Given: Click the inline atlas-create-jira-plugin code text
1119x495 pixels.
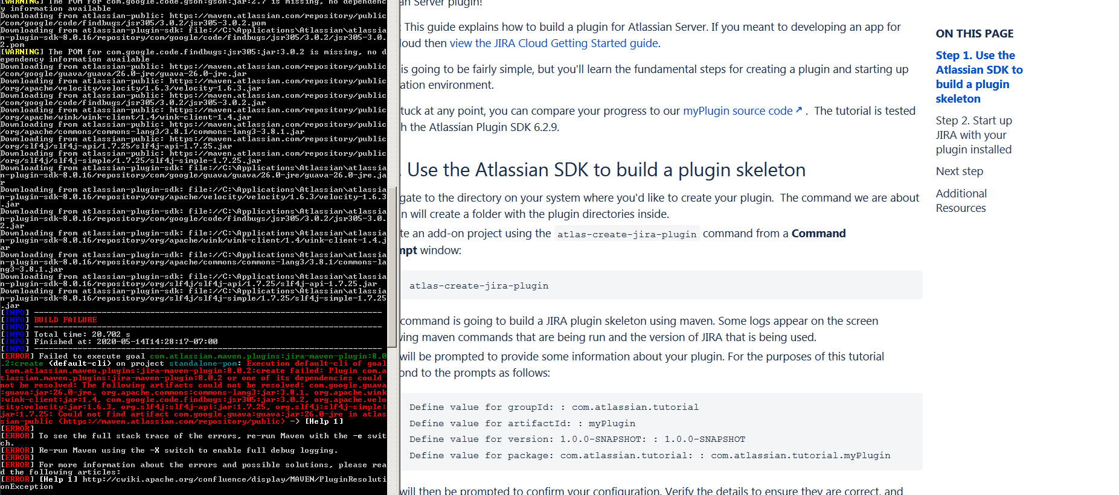Looking at the screenshot, I should (627, 234).
